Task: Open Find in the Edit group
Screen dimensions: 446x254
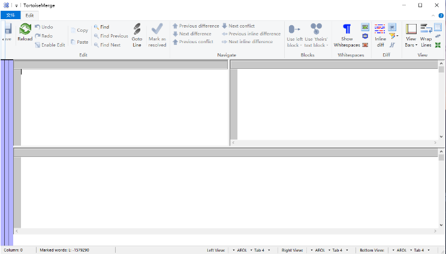Action: coord(101,27)
